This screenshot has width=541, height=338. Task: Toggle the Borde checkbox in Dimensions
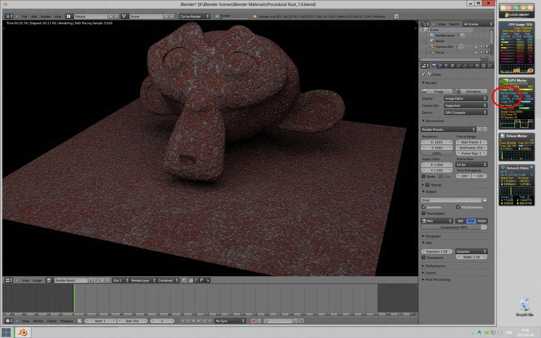tap(424, 176)
